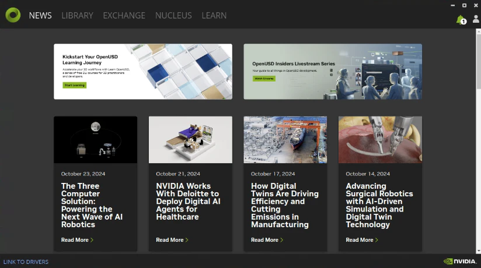Click the scrollbar up arrow
Screen dimensions: 481x268
click(479, 31)
